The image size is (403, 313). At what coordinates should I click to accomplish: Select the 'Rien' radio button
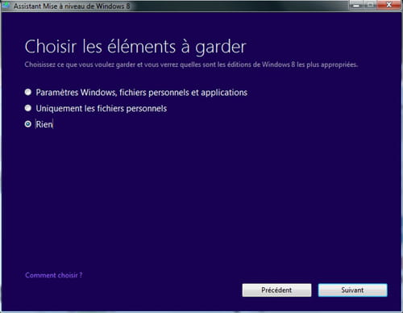pos(28,124)
